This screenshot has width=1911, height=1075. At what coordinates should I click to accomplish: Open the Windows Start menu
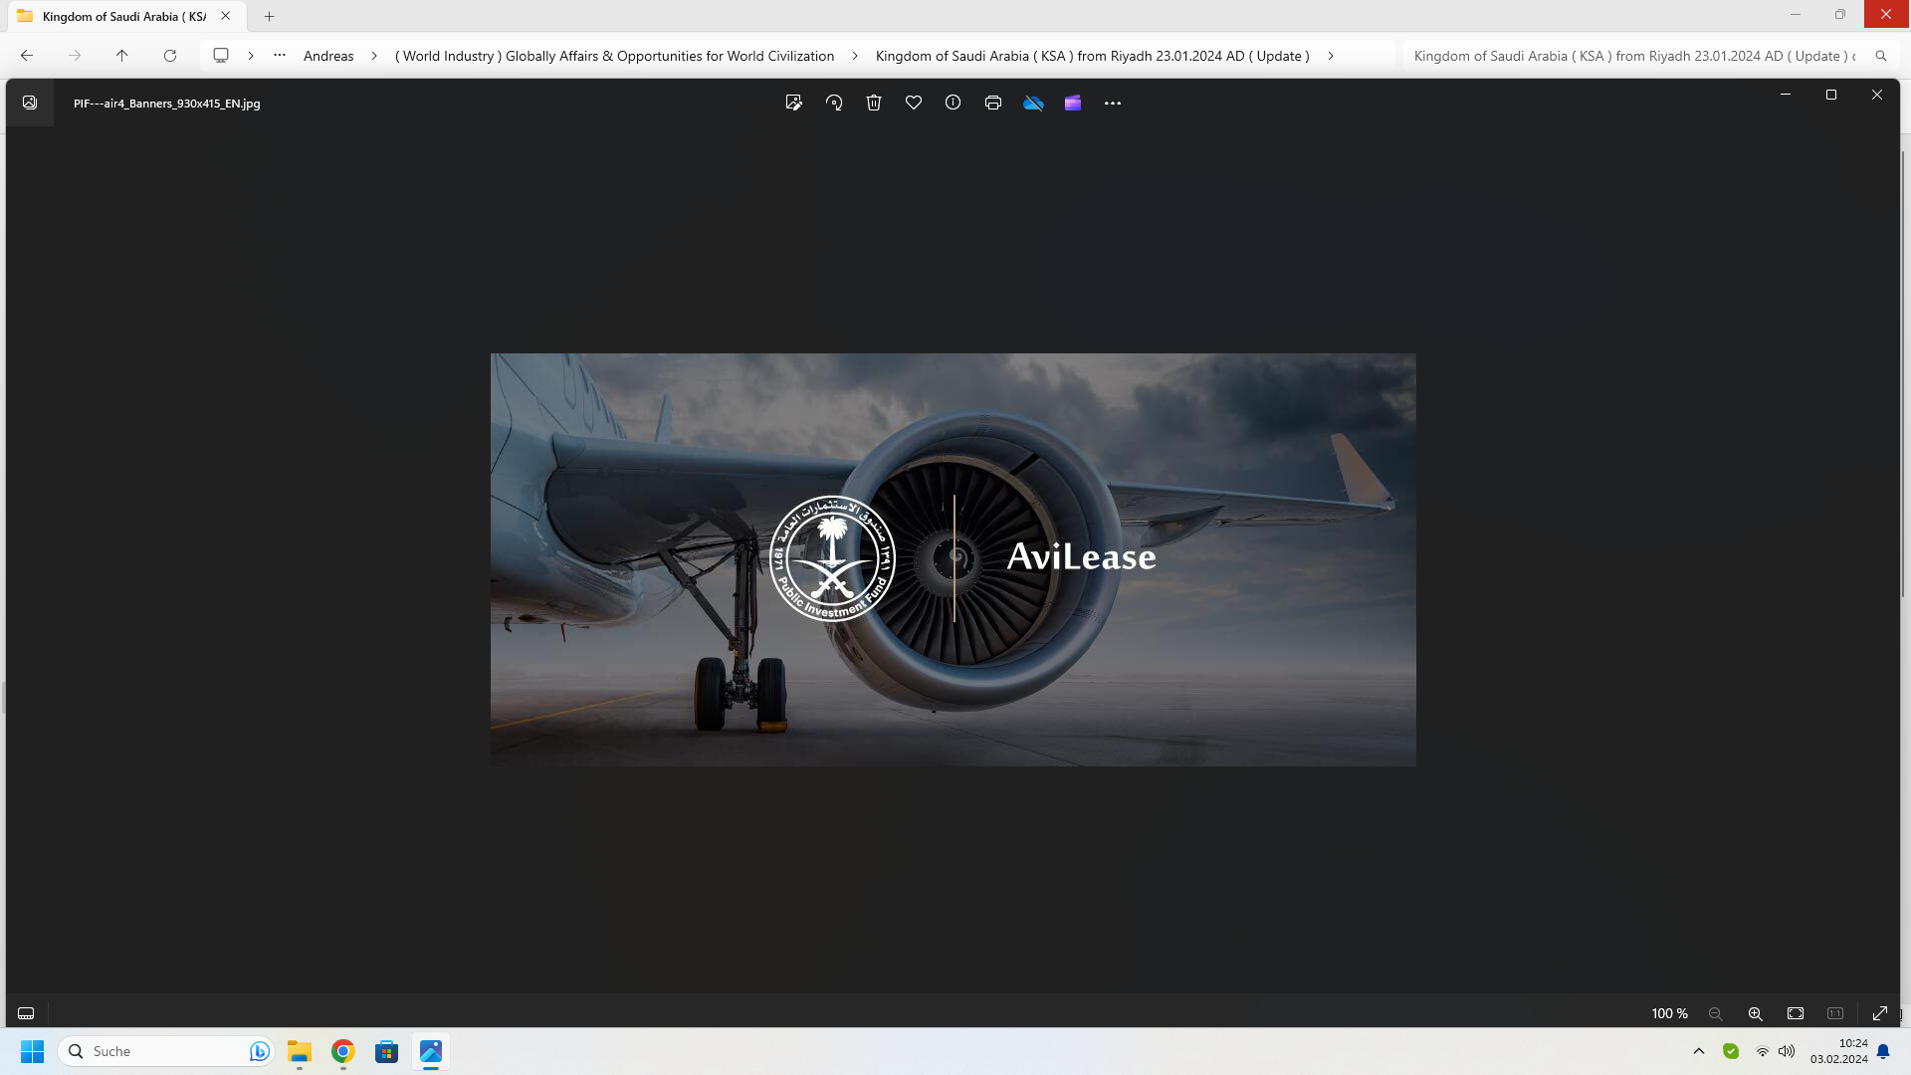pyautogui.click(x=32, y=1051)
